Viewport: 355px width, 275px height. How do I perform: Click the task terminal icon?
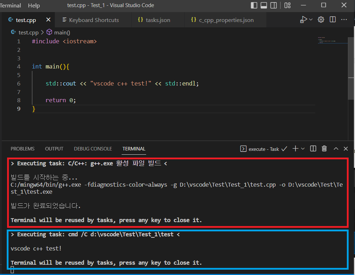pos(243,149)
